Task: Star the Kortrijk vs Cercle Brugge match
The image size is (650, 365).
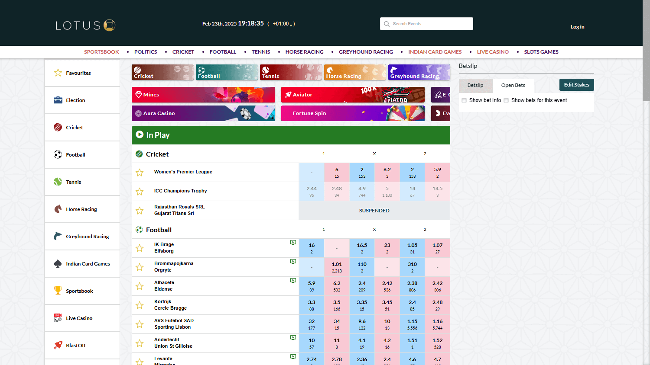Action: pyautogui.click(x=139, y=305)
